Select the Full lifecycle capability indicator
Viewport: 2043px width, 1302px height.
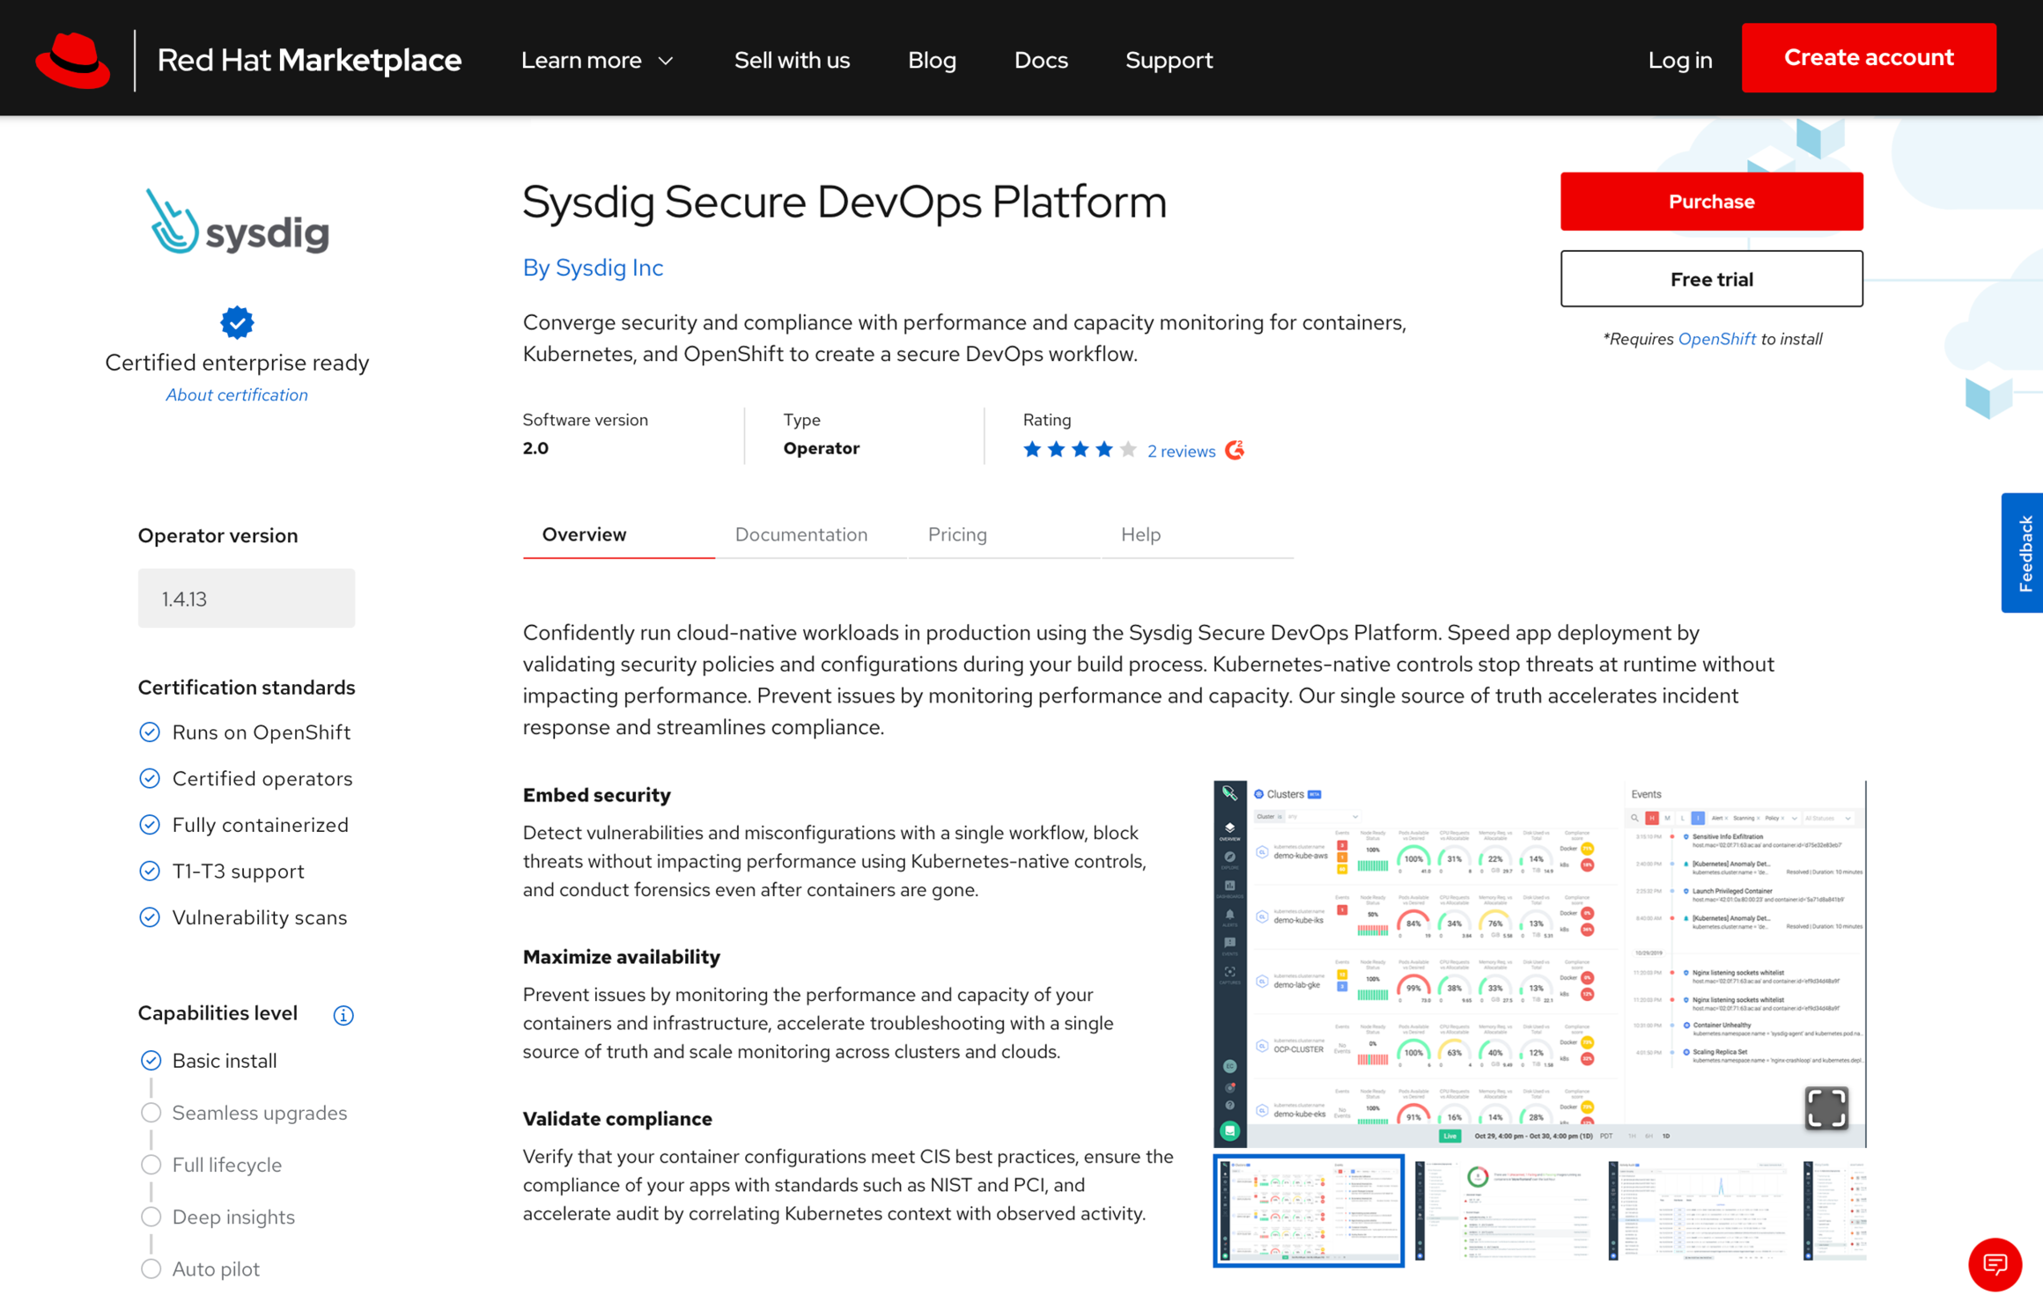click(x=151, y=1164)
